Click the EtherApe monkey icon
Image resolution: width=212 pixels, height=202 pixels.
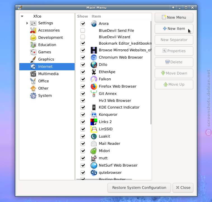94,72
